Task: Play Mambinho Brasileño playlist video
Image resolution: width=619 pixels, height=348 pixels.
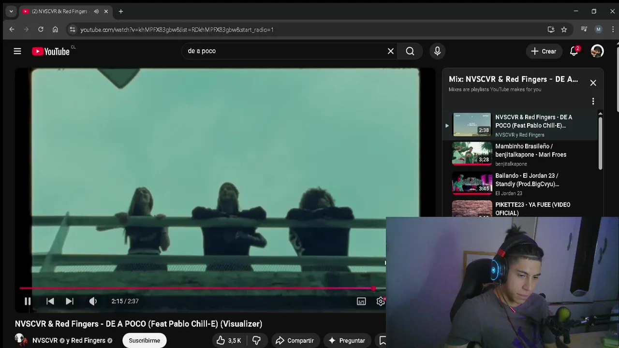Action: (x=520, y=155)
